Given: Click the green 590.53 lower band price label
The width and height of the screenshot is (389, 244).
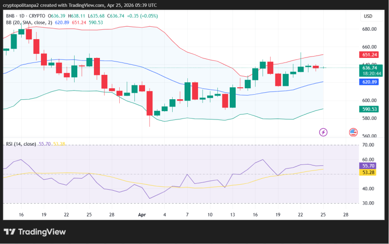Looking at the screenshot, I should click(x=370, y=109).
